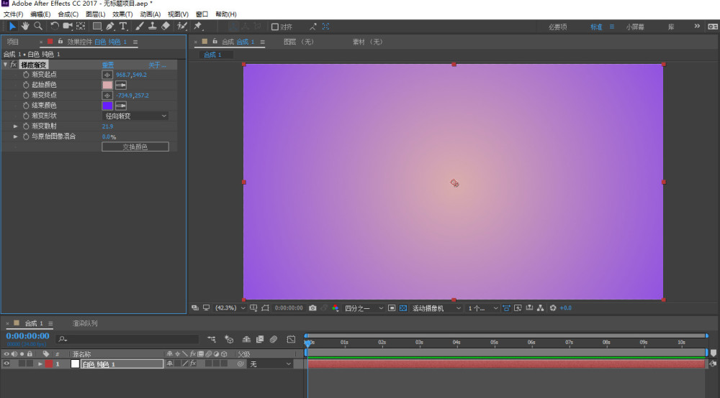Toggle the fx switch of 梯度渐变 effect
This screenshot has width=720, height=398.
click(x=13, y=65)
